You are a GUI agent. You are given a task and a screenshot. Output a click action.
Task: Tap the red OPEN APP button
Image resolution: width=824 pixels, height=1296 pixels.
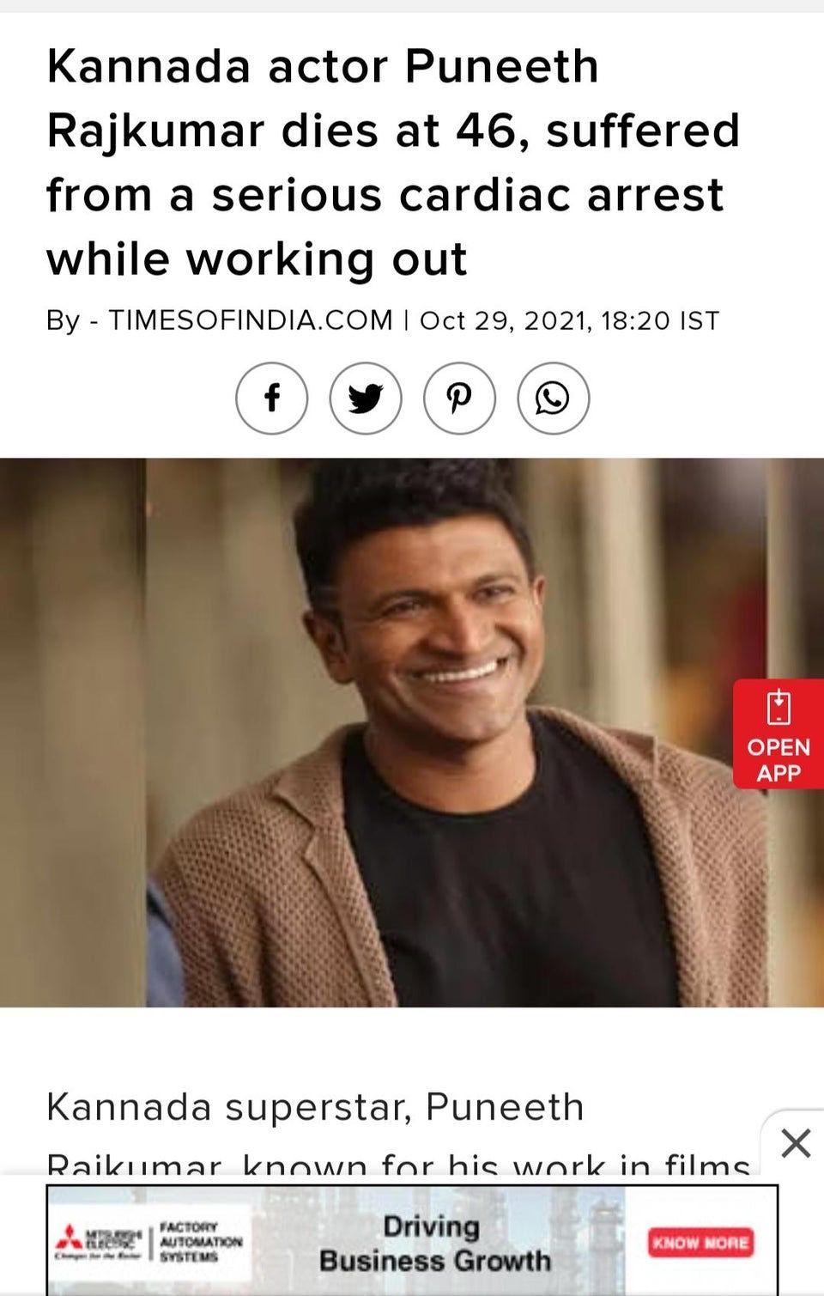click(x=779, y=733)
